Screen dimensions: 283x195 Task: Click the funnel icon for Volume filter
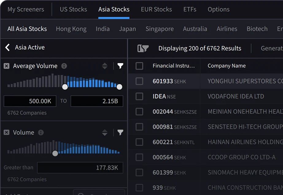coord(120,133)
